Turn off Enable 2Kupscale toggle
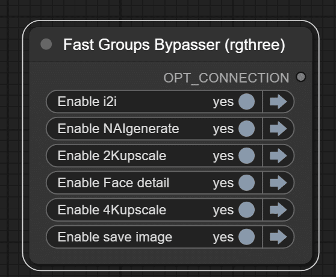The height and width of the screenshot is (277, 336). click(x=246, y=156)
